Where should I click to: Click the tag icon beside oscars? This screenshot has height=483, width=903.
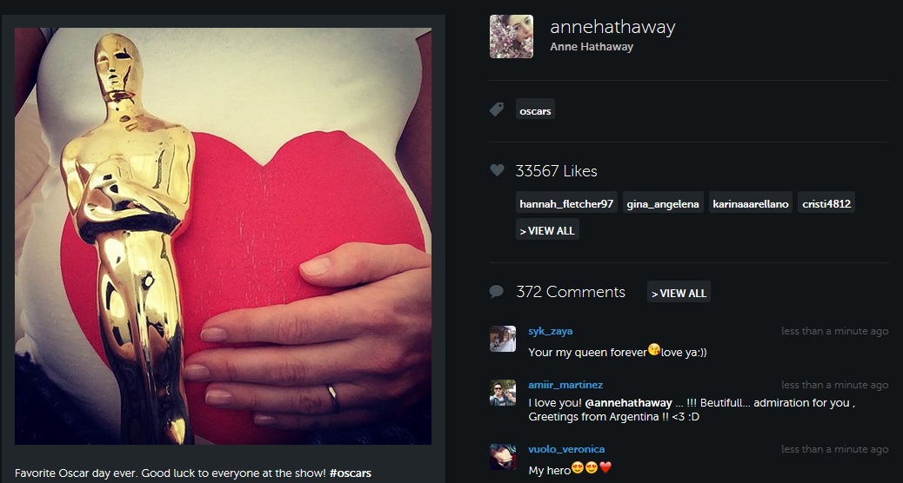497,109
